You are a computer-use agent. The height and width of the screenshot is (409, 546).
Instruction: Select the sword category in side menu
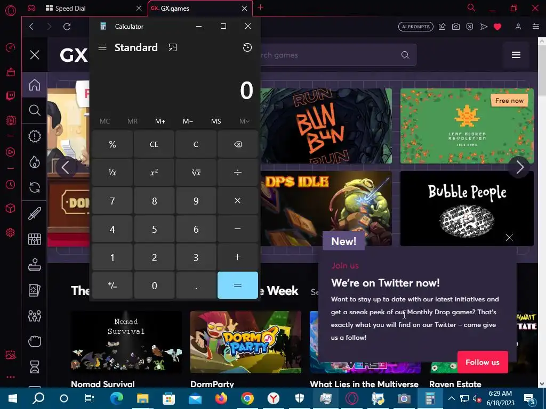(35, 214)
